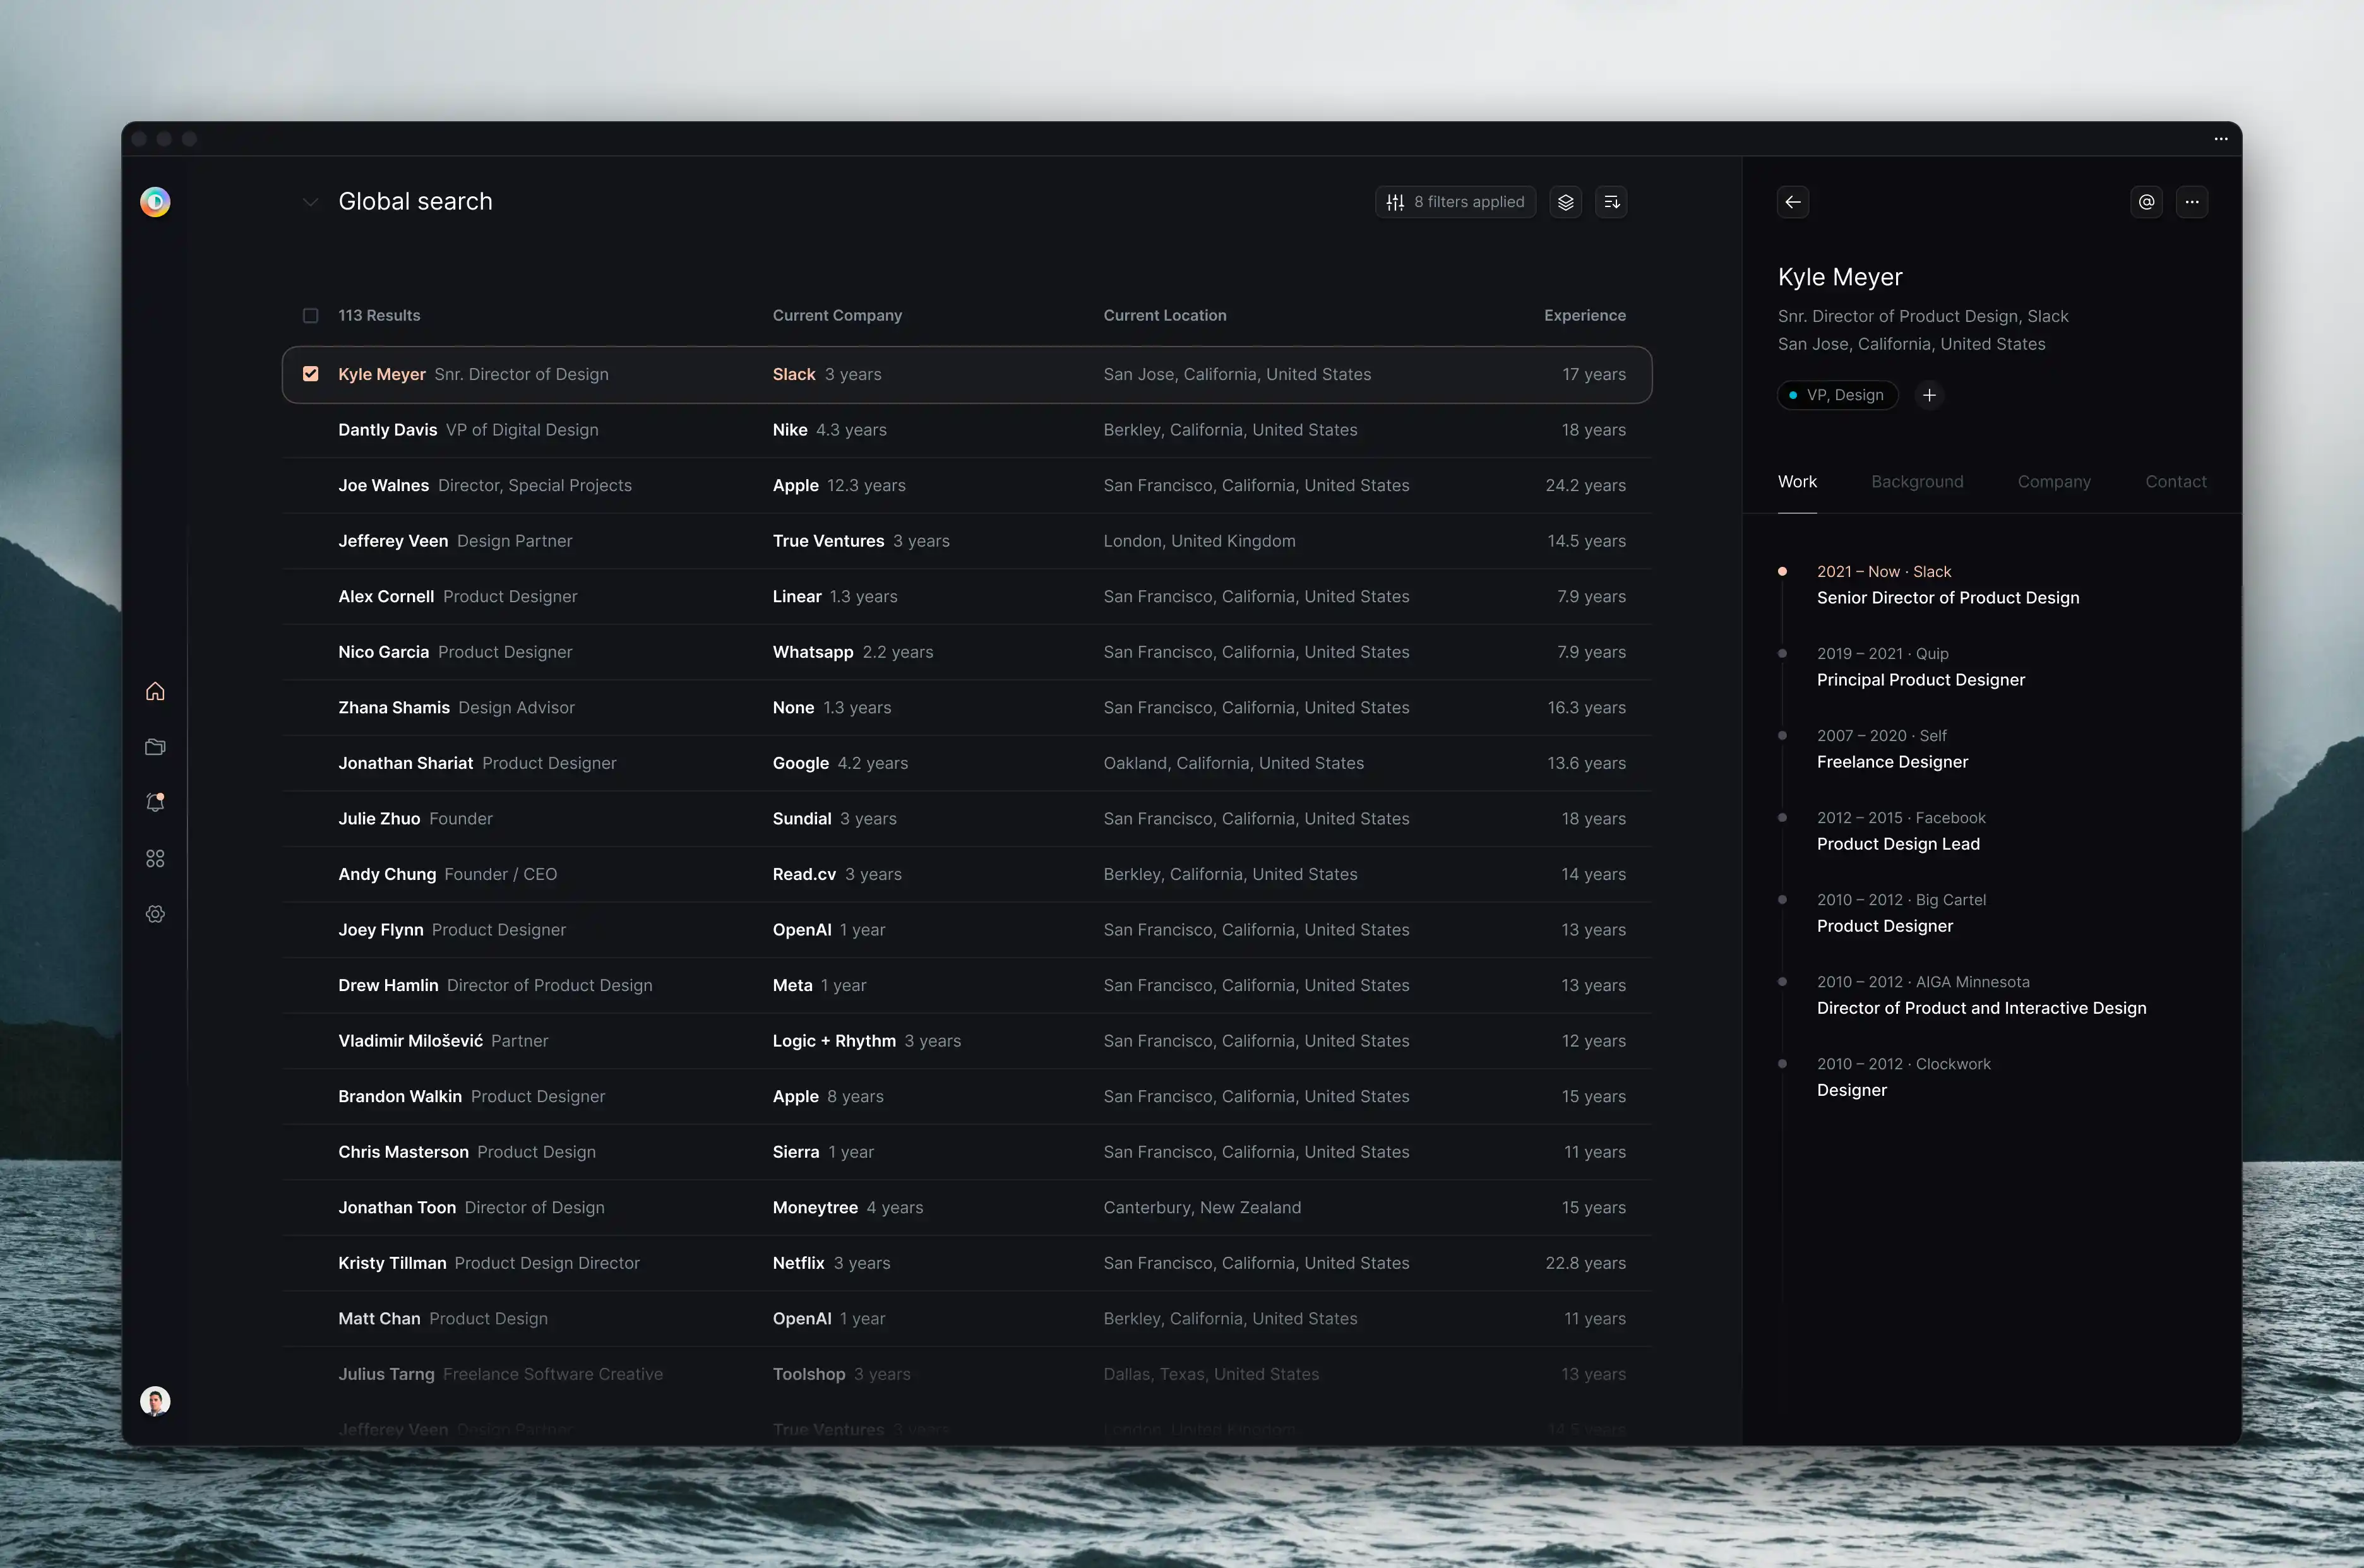Expand the Global search chevron dropdown
The image size is (2364, 1568).
311,202
